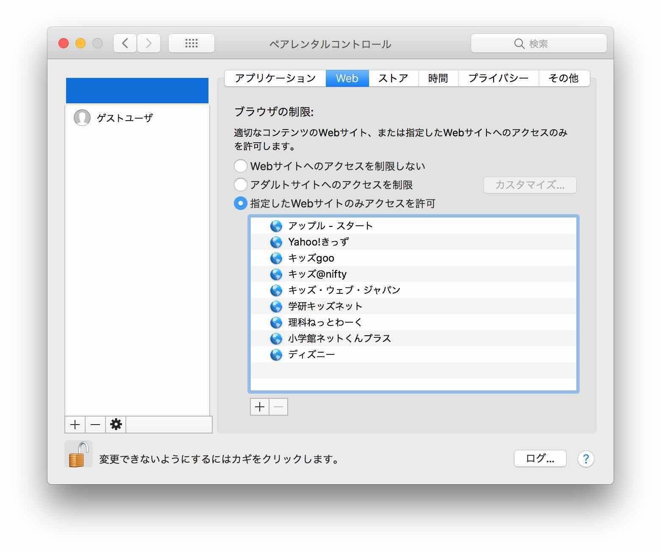Select the キッズgoo site entry
The image size is (661, 552).
tap(413, 258)
